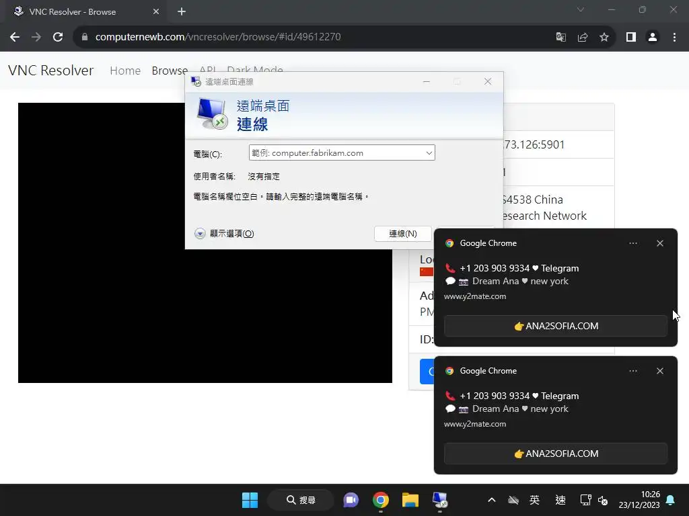This screenshot has height=516, width=689.
Task: Show hidden system tray icons
Action: point(492,500)
